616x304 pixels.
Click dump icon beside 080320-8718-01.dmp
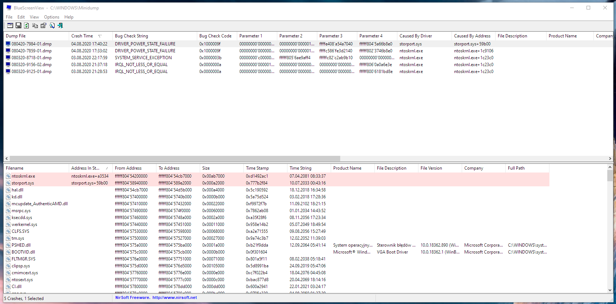(8, 58)
